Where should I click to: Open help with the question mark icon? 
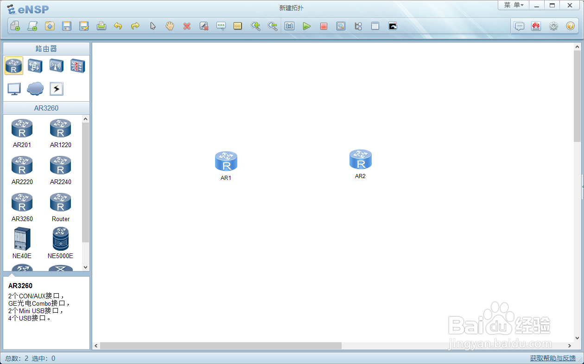pyautogui.click(x=570, y=26)
